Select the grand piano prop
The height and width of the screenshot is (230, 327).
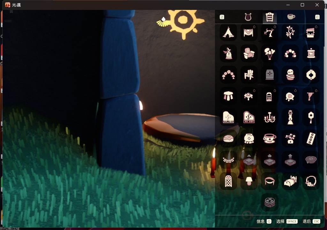coord(248,117)
